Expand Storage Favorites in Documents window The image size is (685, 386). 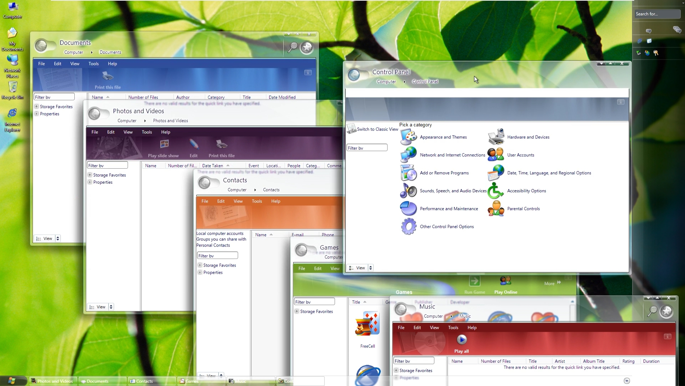pos(36,107)
